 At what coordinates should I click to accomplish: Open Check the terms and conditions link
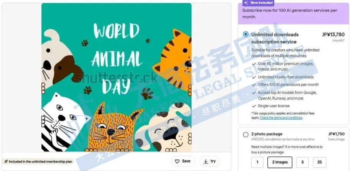[x=281, y=118]
